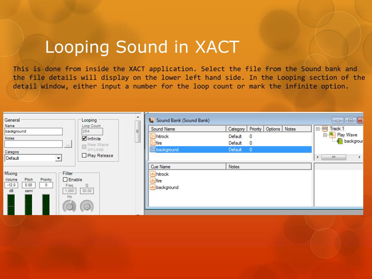This screenshot has height=279, width=372.
Task: Select the hitrock sound row
Action: (230, 136)
